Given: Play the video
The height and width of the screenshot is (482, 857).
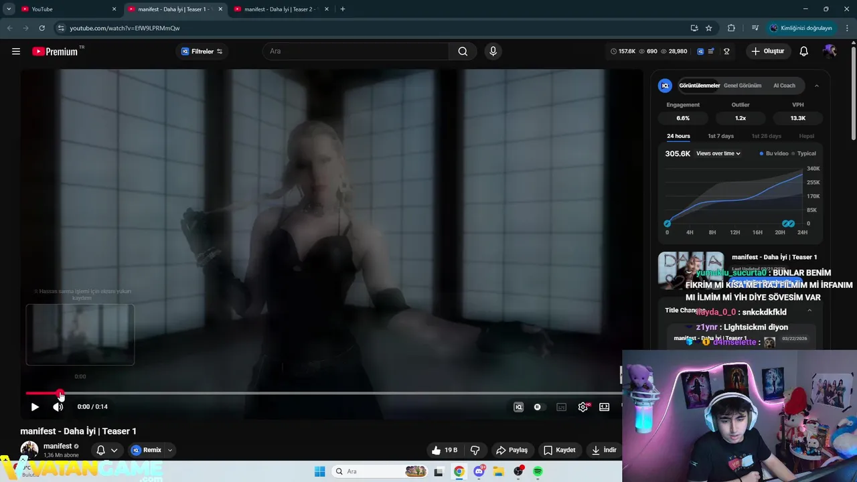Looking at the screenshot, I should click(35, 407).
